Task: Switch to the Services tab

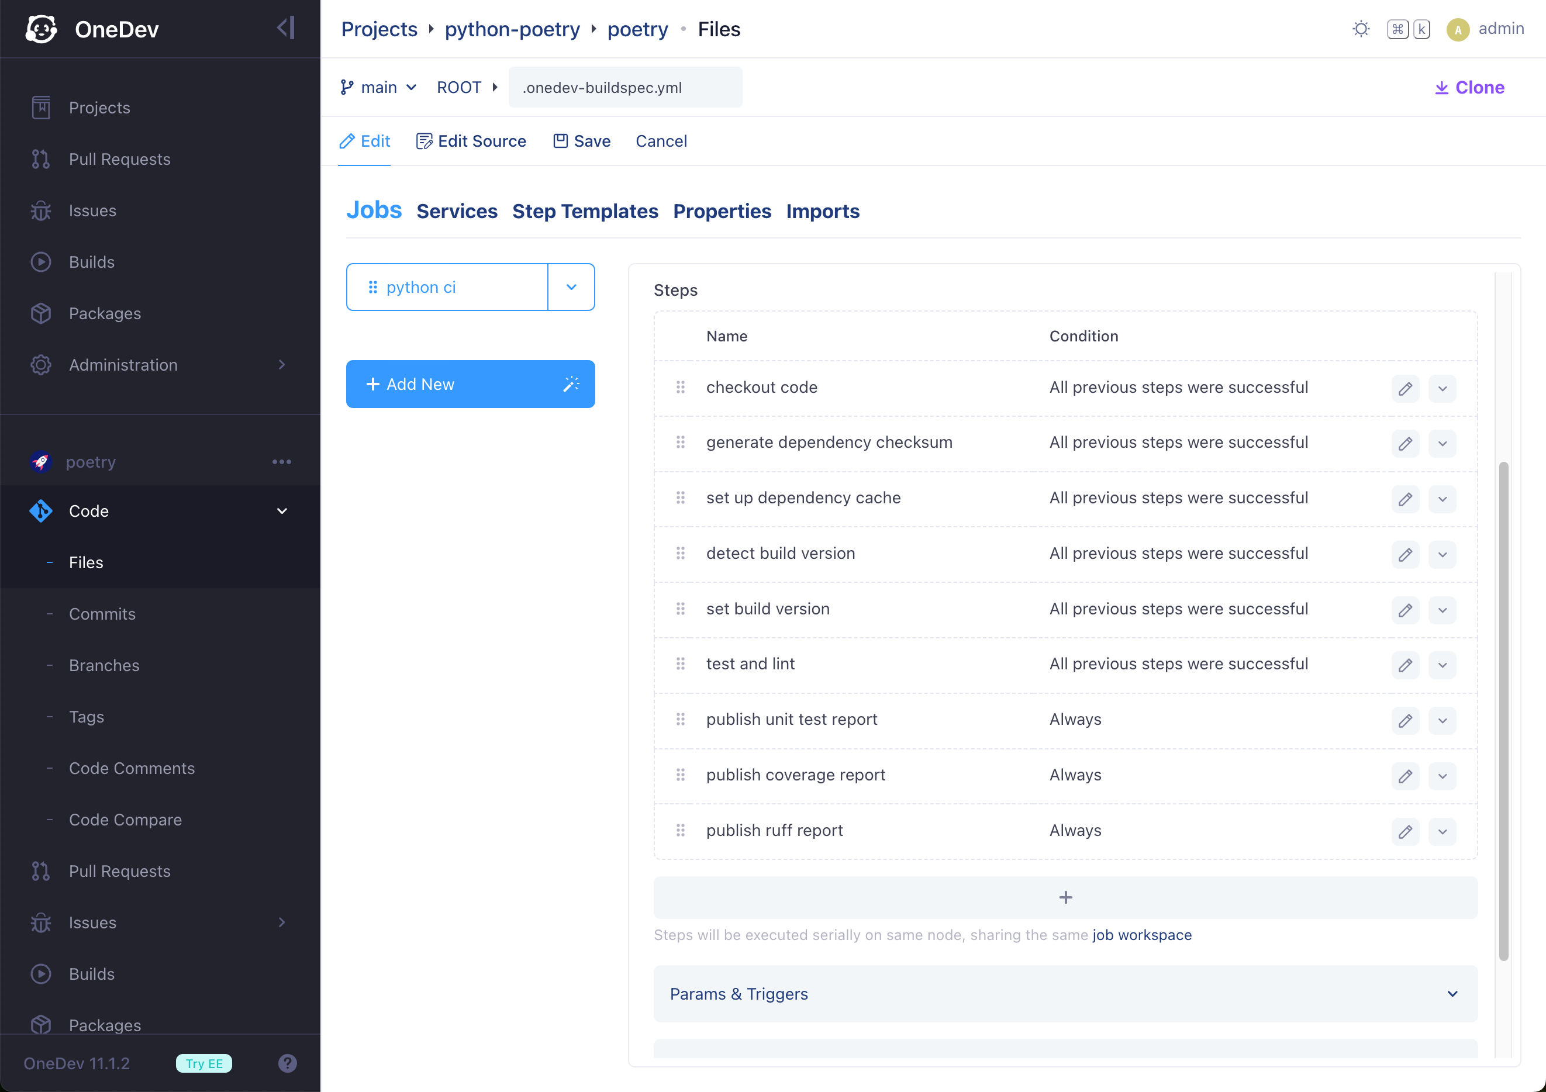Action: click(457, 212)
